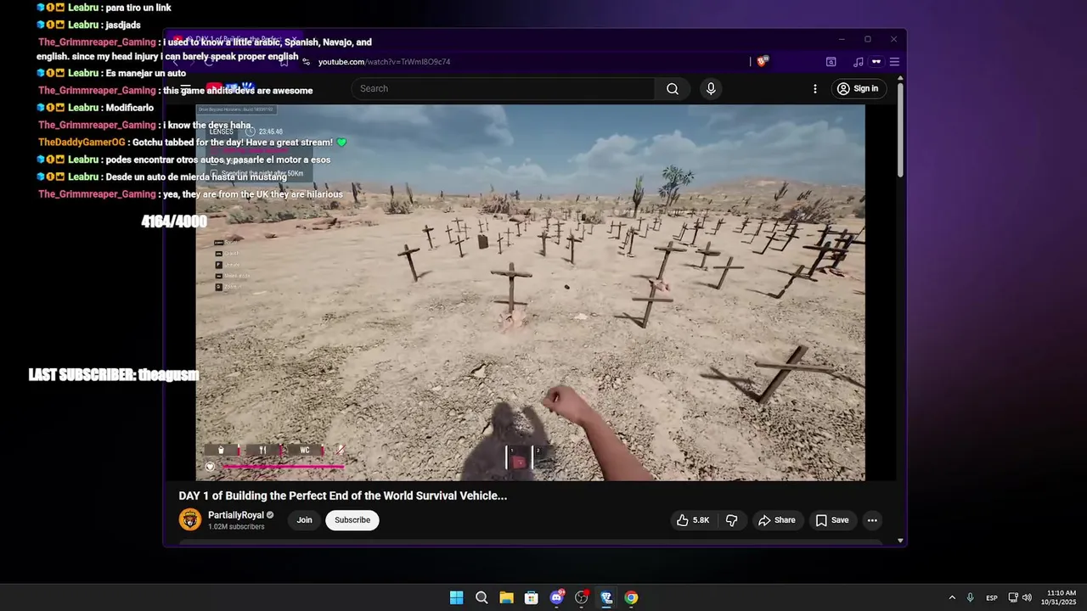Switch to Brave browser taskbar icon

(606, 597)
